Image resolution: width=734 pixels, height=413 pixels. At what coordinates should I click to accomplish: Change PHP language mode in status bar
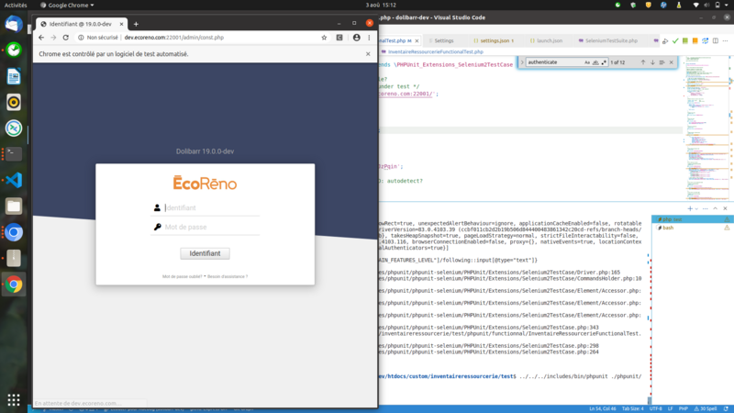click(683, 408)
